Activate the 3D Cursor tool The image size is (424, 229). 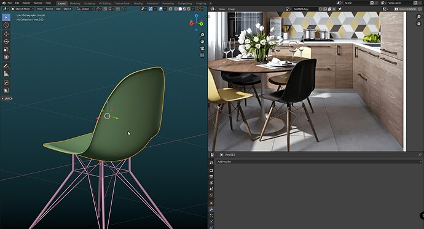6,25
